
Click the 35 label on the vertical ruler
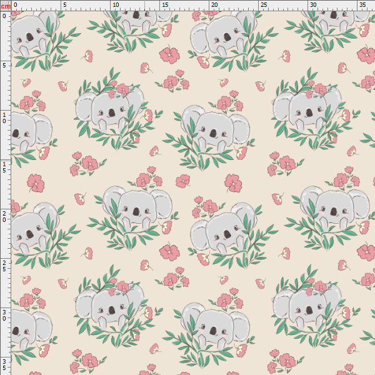pos(4,365)
